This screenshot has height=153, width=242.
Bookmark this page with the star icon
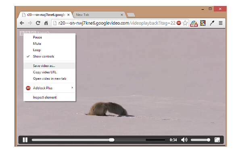[185, 23]
